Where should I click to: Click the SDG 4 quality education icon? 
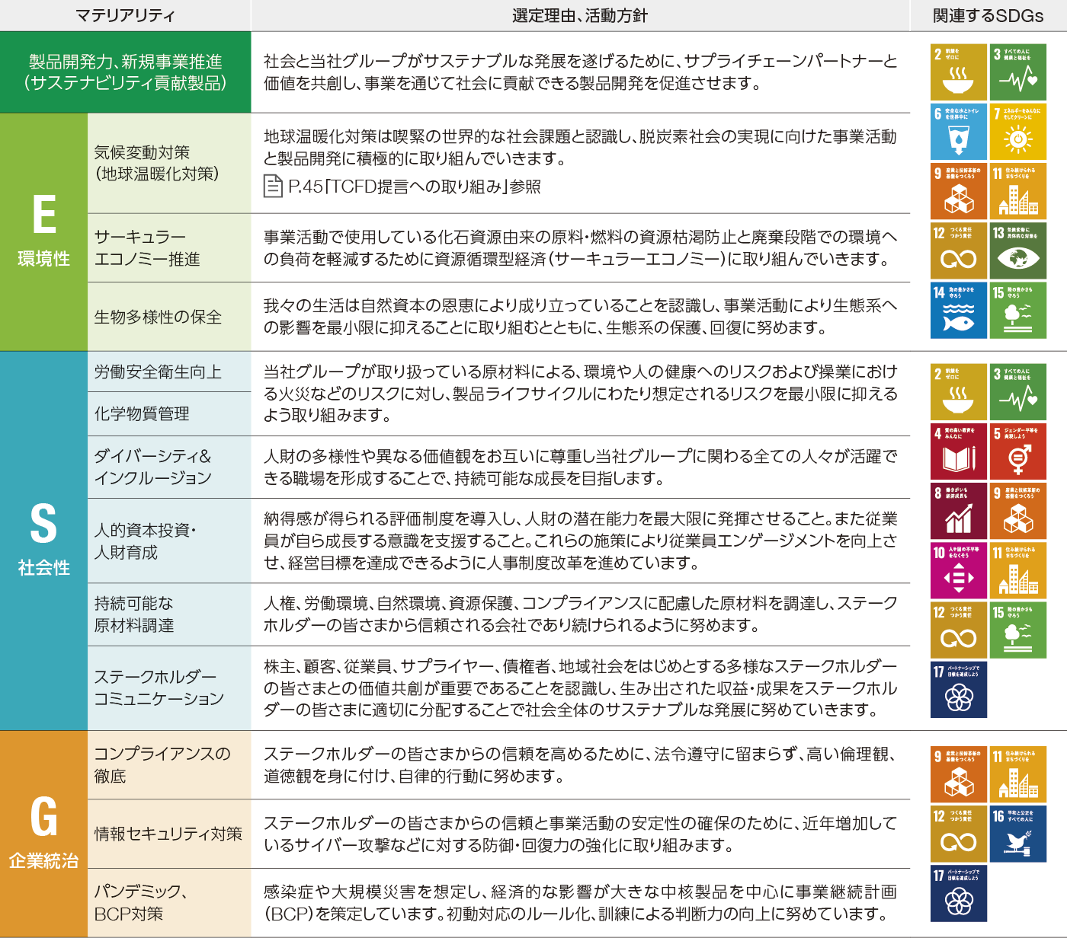click(959, 451)
